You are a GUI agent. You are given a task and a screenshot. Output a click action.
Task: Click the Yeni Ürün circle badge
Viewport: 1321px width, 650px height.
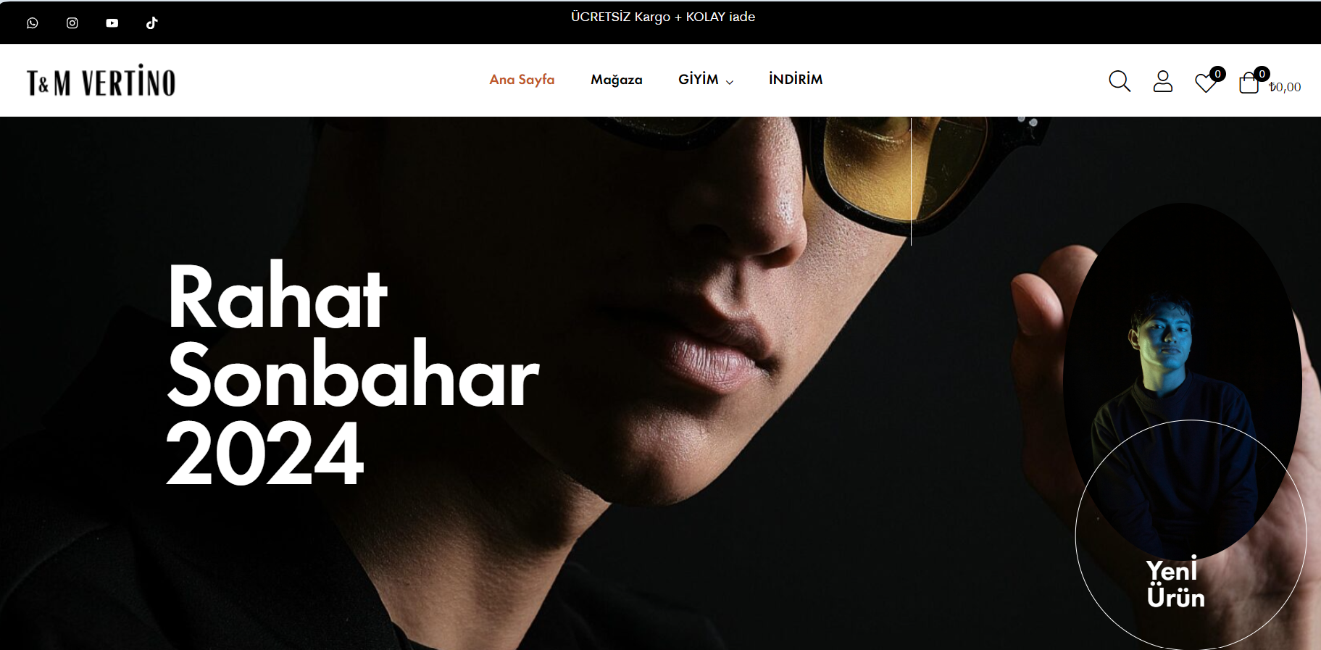pos(1191,536)
